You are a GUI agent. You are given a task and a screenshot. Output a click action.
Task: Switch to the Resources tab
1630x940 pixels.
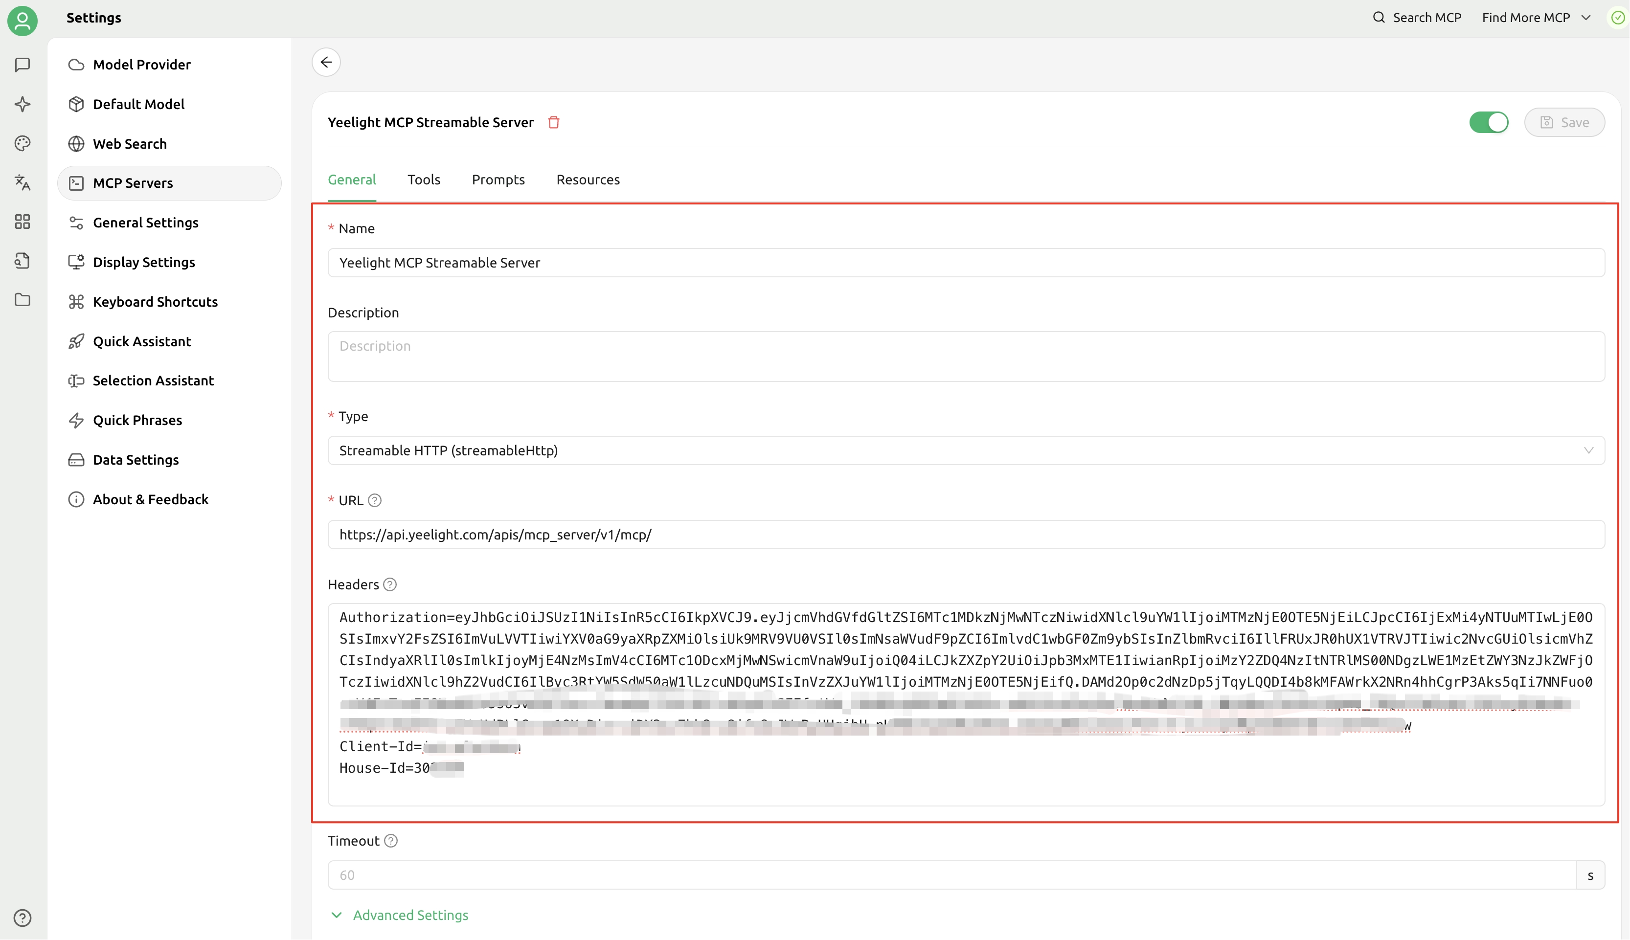coord(588,179)
